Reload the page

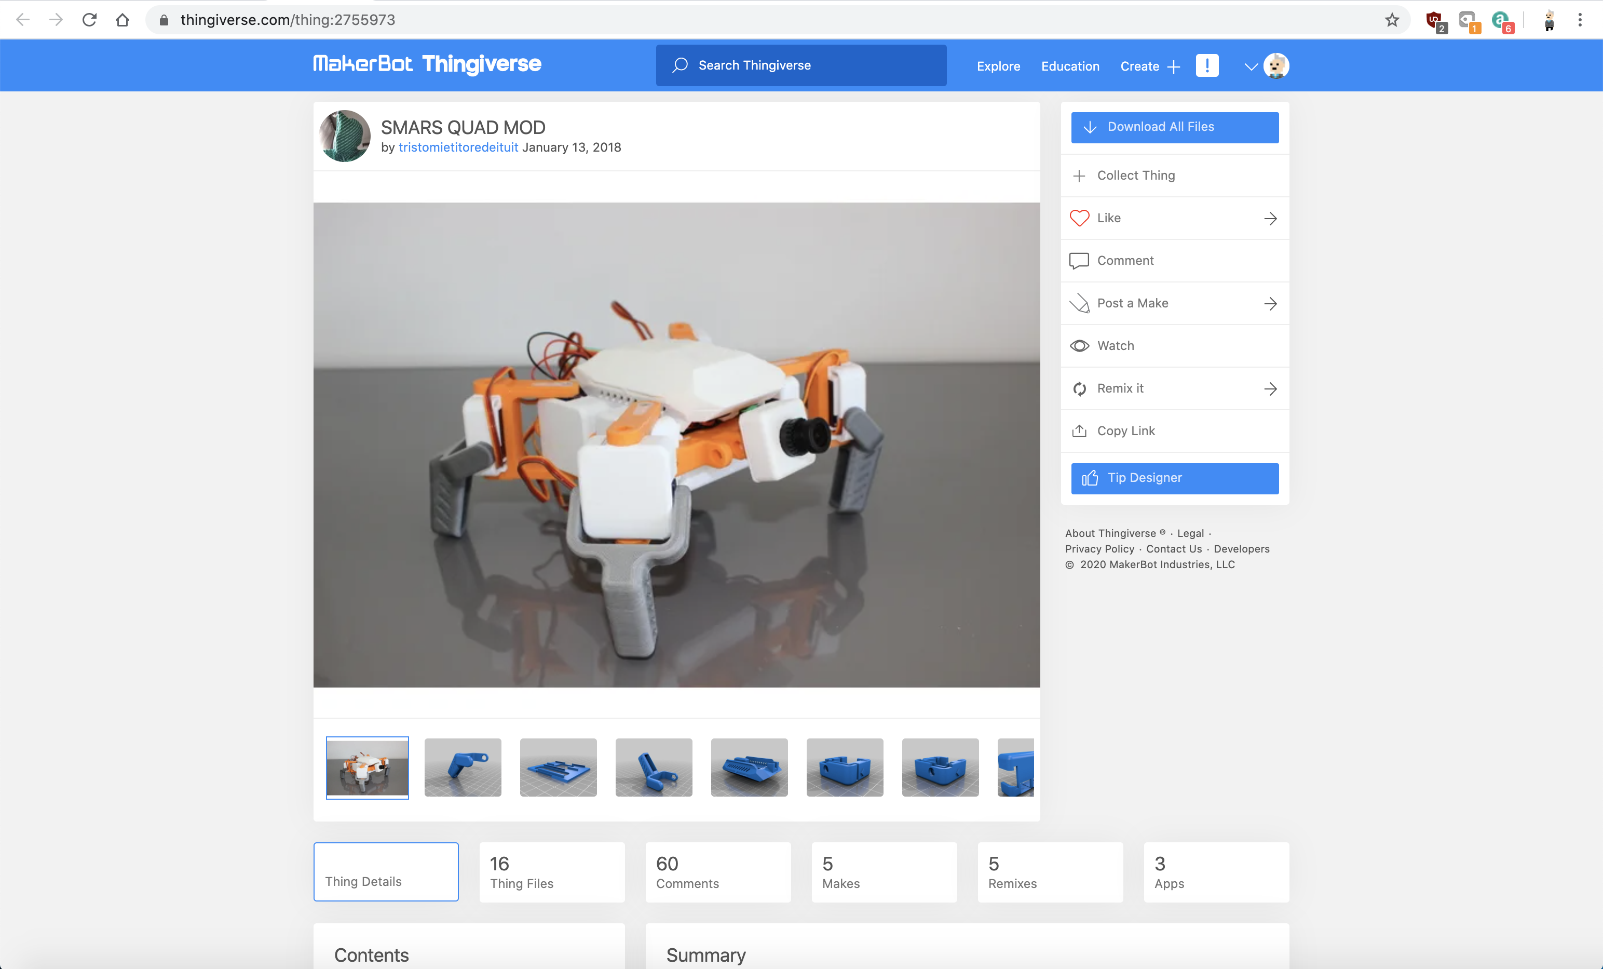[89, 20]
